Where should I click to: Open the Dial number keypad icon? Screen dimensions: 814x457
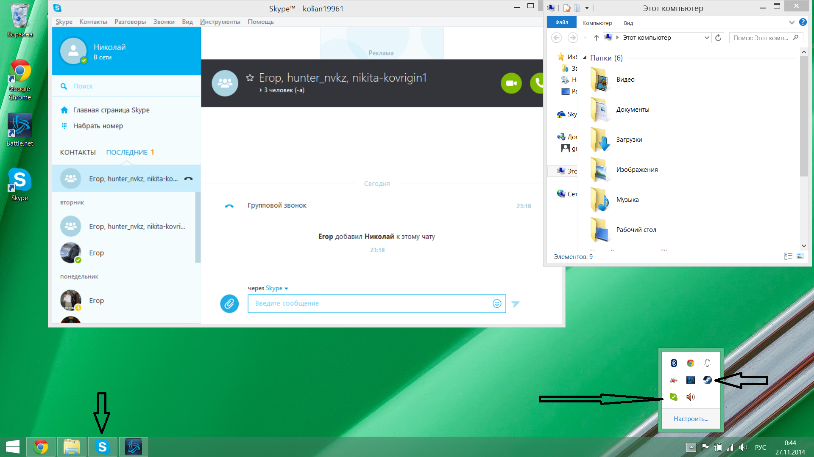click(64, 126)
